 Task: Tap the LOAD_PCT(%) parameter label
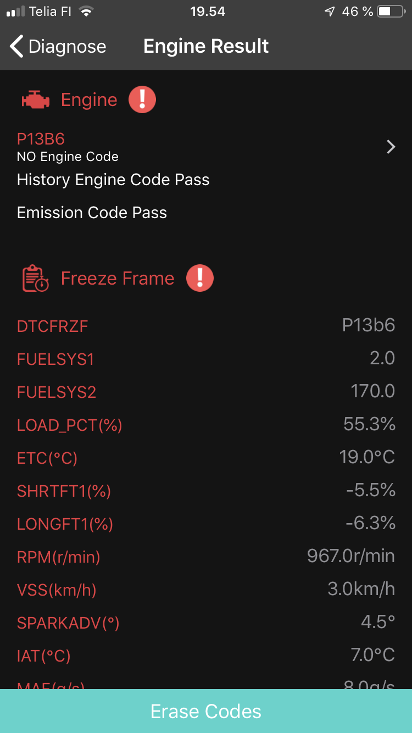pyautogui.click(x=69, y=425)
